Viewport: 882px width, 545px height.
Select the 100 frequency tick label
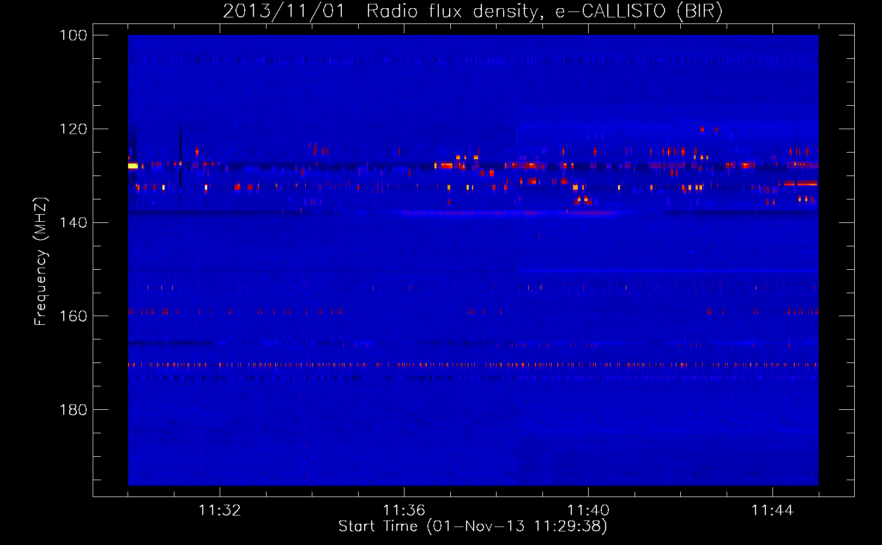coord(74,35)
